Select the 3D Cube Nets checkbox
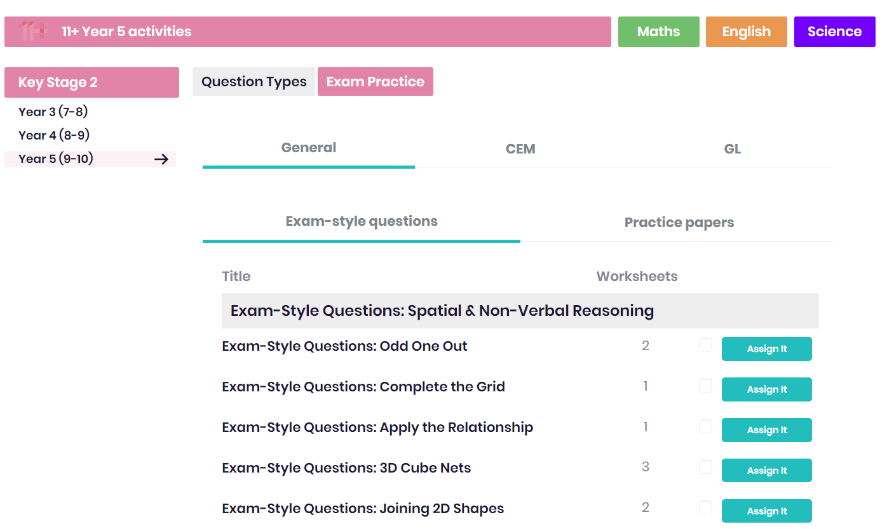Image resolution: width=894 pixels, height=529 pixels. click(x=705, y=467)
